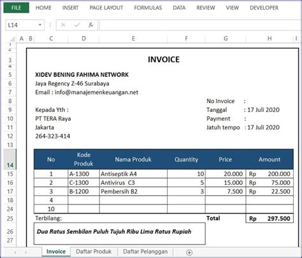The image size is (302, 258).
Task: Open the REVIEW ribbon tab
Action: (x=206, y=8)
